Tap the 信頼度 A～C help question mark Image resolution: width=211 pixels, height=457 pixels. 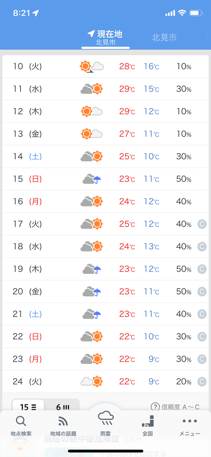155,407
